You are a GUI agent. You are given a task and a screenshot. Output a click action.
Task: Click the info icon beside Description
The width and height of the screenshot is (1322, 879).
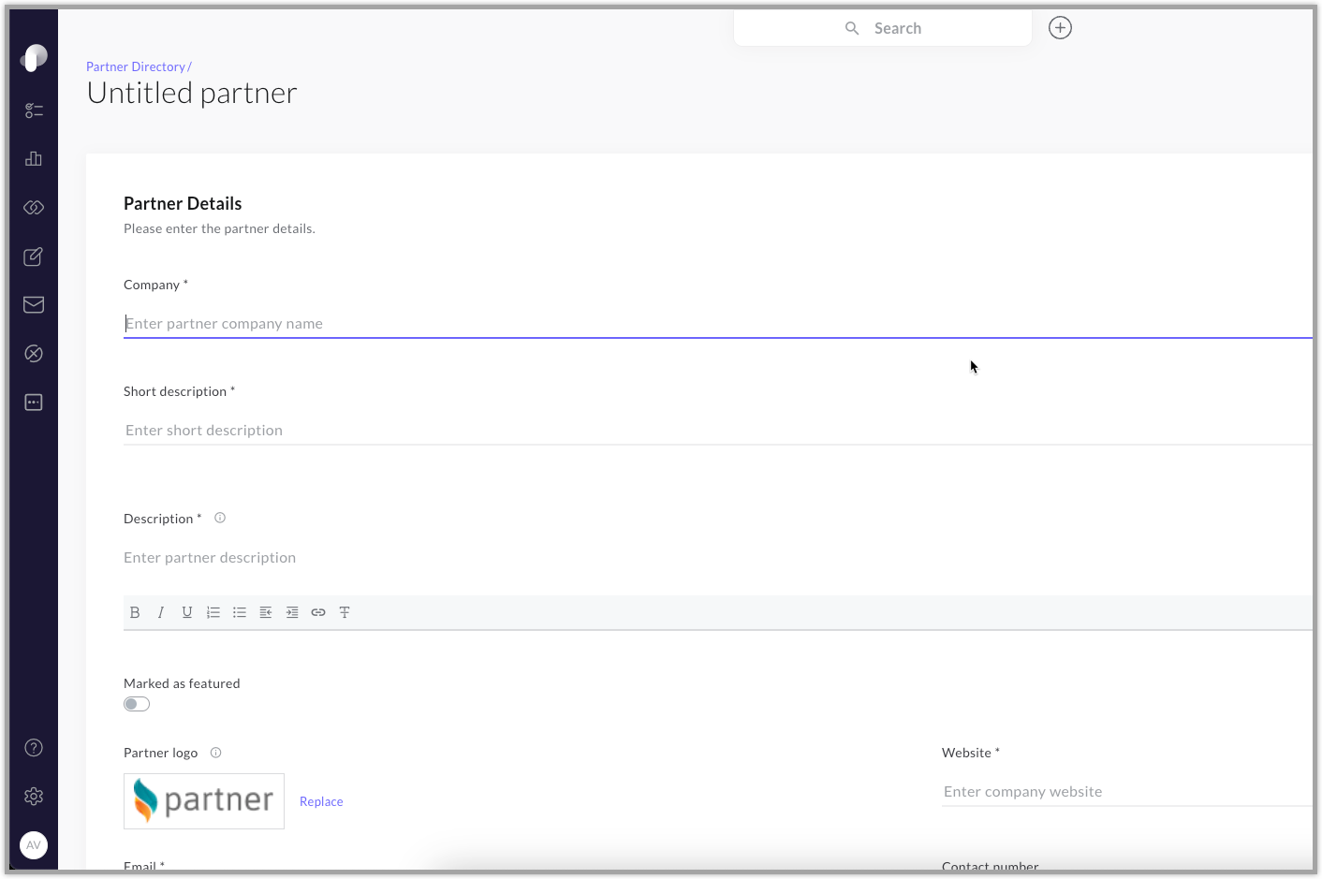point(219,517)
